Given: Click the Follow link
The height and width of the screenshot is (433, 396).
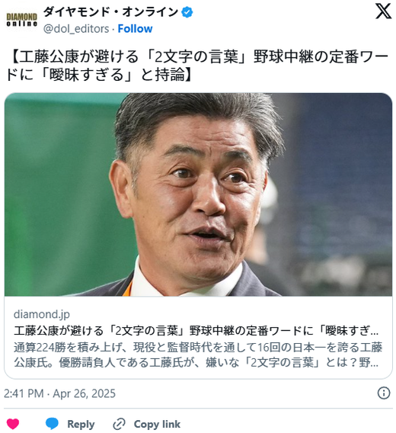Looking at the screenshot, I should tap(135, 29).
